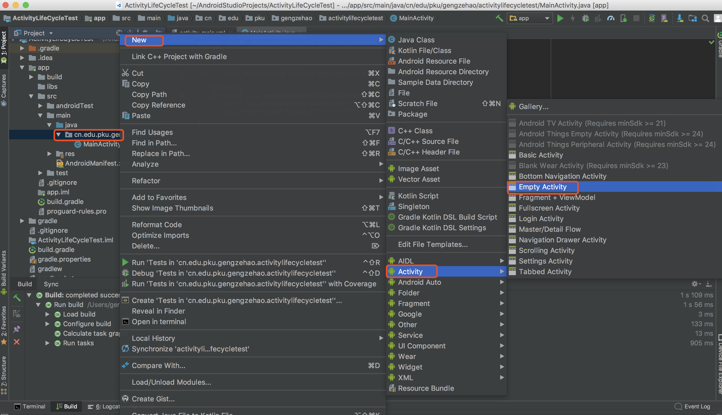Choose Edit File Templates...

(446, 244)
